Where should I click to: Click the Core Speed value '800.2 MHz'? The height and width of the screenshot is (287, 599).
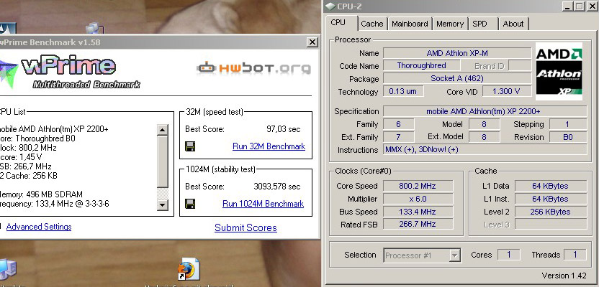(x=418, y=186)
